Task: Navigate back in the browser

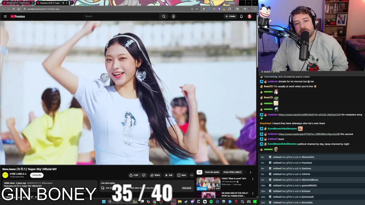Action: coord(3,9)
